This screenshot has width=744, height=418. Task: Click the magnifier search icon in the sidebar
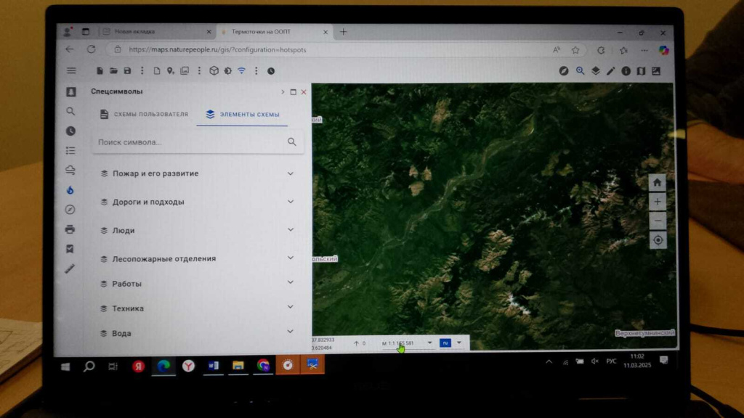[x=70, y=112]
